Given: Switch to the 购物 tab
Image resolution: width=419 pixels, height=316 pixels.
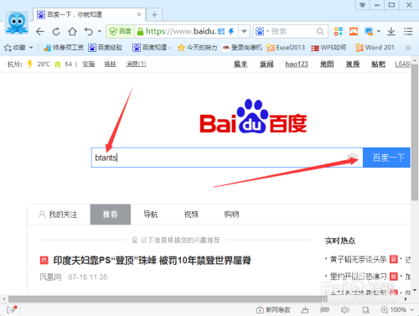Looking at the screenshot, I should coord(231,215).
